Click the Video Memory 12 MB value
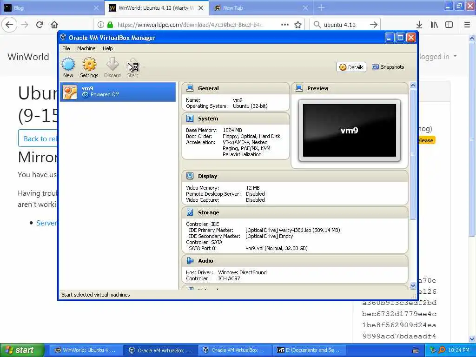The width and height of the screenshot is (476, 357). pyautogui.click(x=253, y=188)
